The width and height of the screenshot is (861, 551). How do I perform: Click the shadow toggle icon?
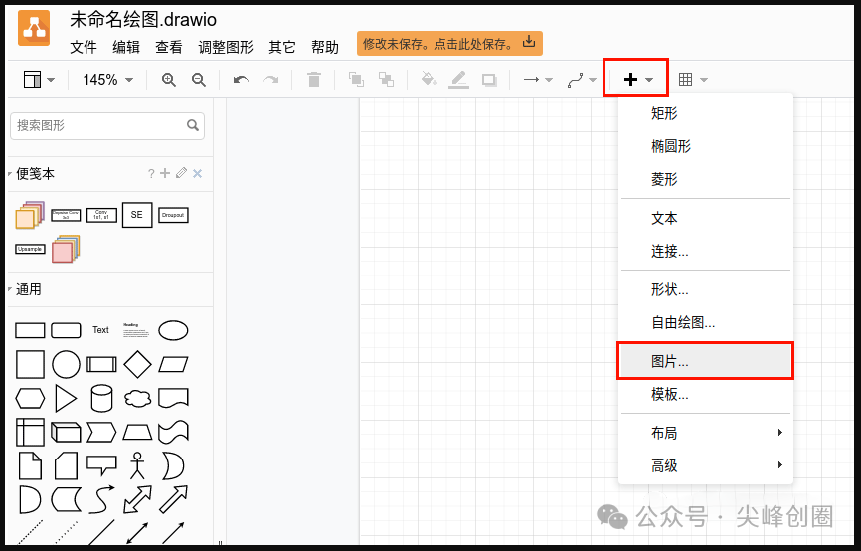pyautogui.click(x=489, y=80)
